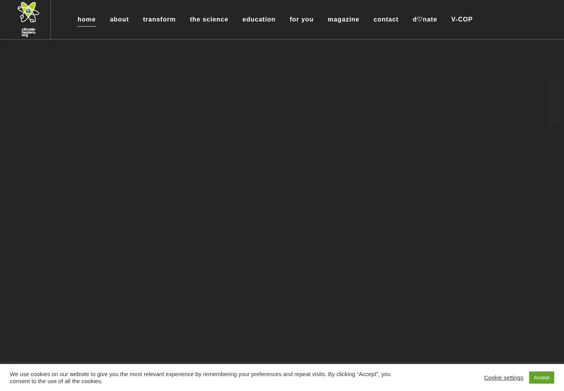This screenshot has width=564, height=391.
Task: Visit the magazine page
Action: pyautogui.click(x=343, y=19)
